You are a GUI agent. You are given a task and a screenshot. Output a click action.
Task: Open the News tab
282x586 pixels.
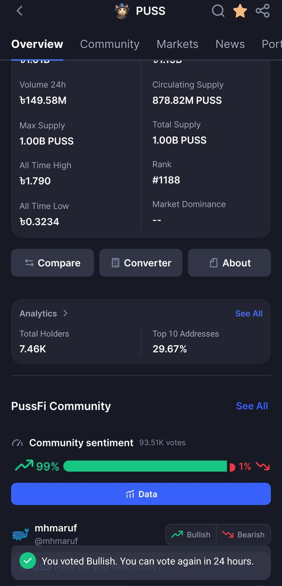[x=230, y=44]
